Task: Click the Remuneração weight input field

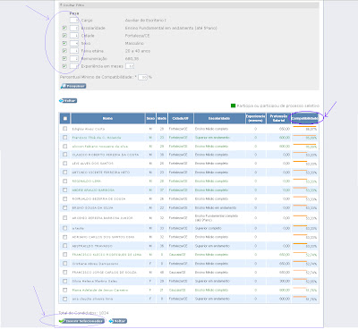Action: tap(74, 59)
